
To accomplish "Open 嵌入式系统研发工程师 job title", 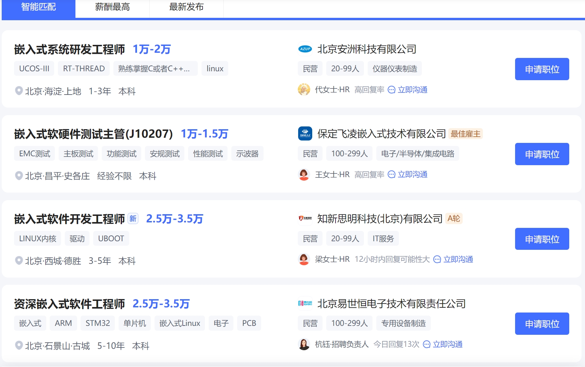I will 70,49.
